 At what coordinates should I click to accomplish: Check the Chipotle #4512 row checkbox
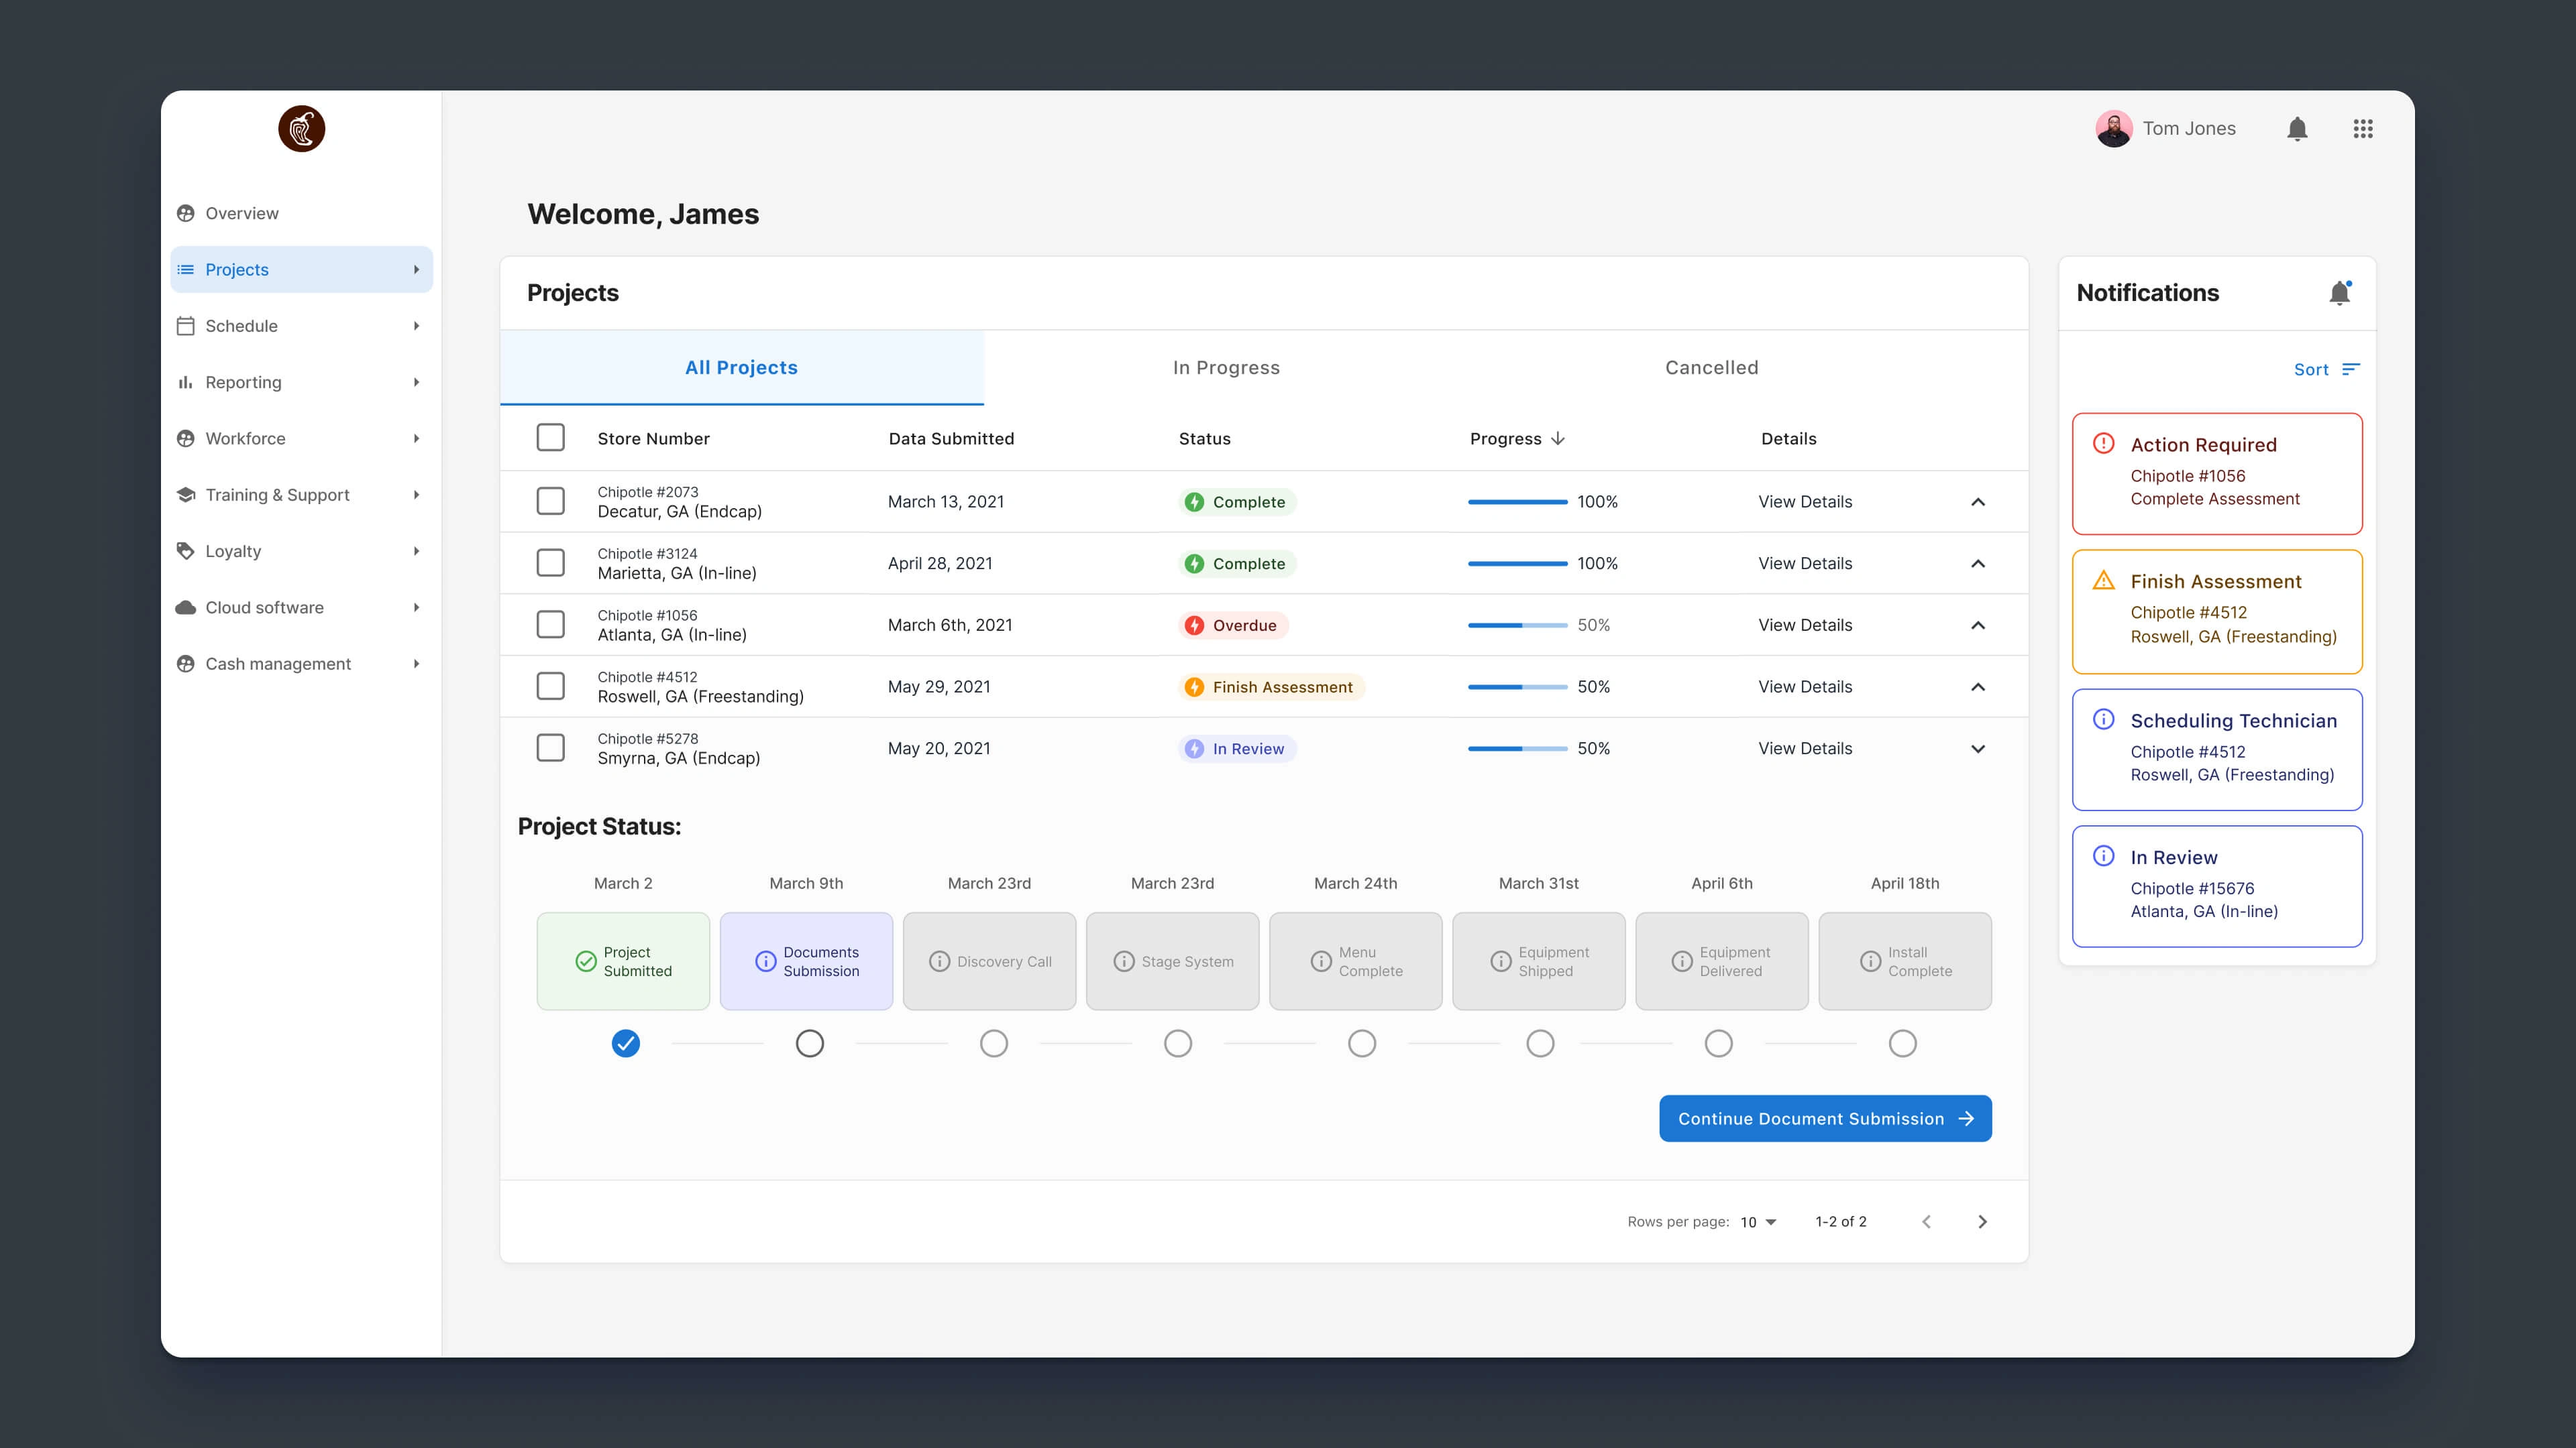(551, 686)
